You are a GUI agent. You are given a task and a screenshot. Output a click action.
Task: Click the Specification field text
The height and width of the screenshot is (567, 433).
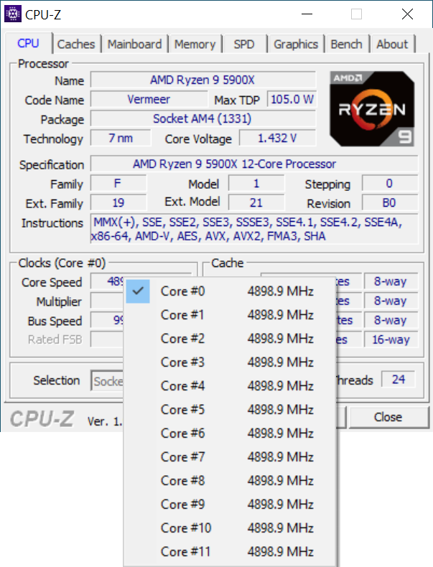click(254, 164)
